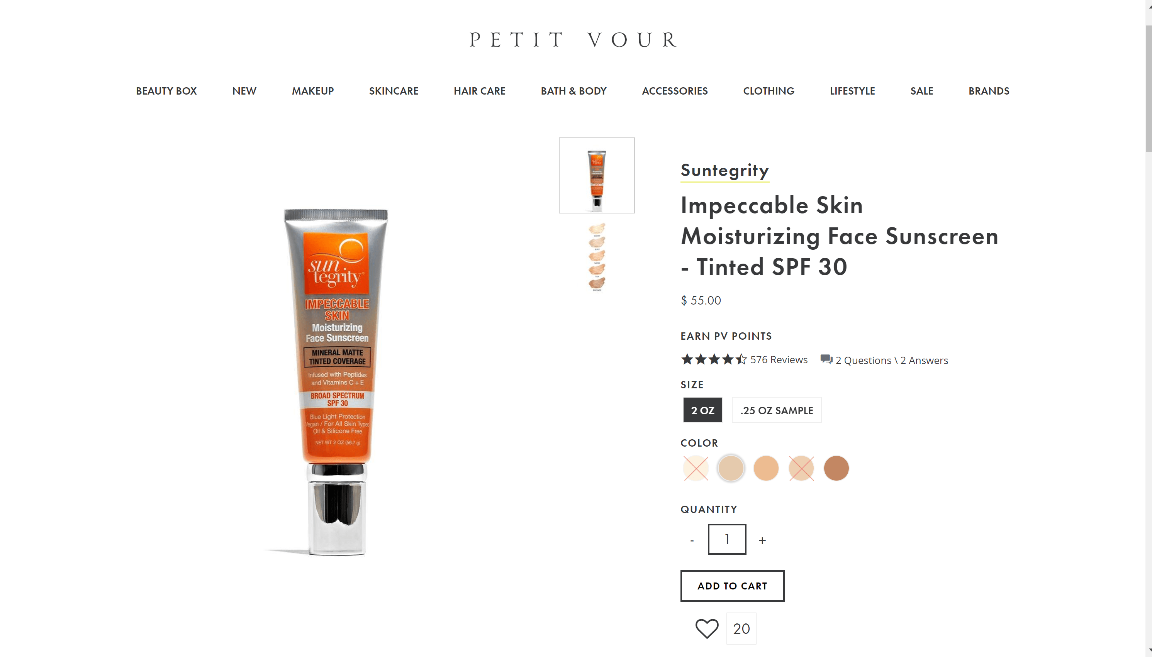
Task: Click the heart wishlist icon
Action: (x=706, y=628)
